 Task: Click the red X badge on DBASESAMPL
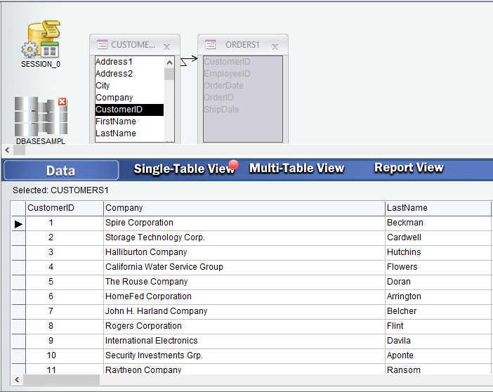[x=63, y=103]
